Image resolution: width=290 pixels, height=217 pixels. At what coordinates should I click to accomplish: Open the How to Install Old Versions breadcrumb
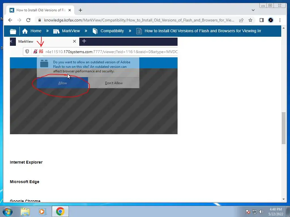203,31
